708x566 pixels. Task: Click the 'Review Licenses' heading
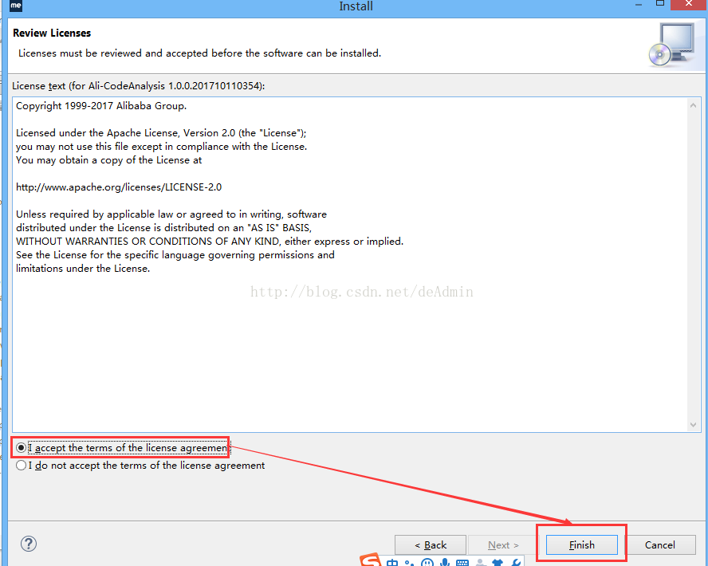[x=52, y=33]
